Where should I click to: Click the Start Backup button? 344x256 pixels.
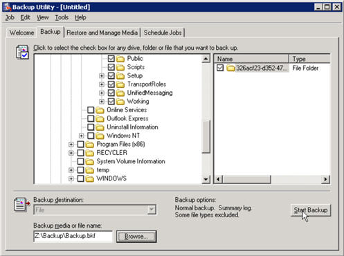click(x=311, y=210)
